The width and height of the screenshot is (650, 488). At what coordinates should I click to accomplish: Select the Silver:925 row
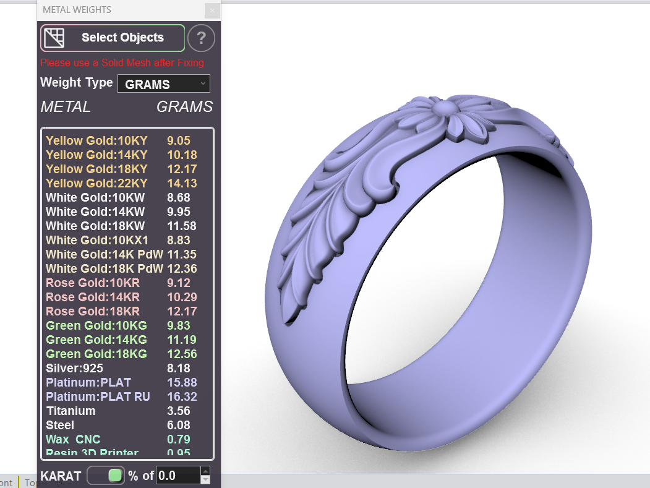(x=127, y=368)
